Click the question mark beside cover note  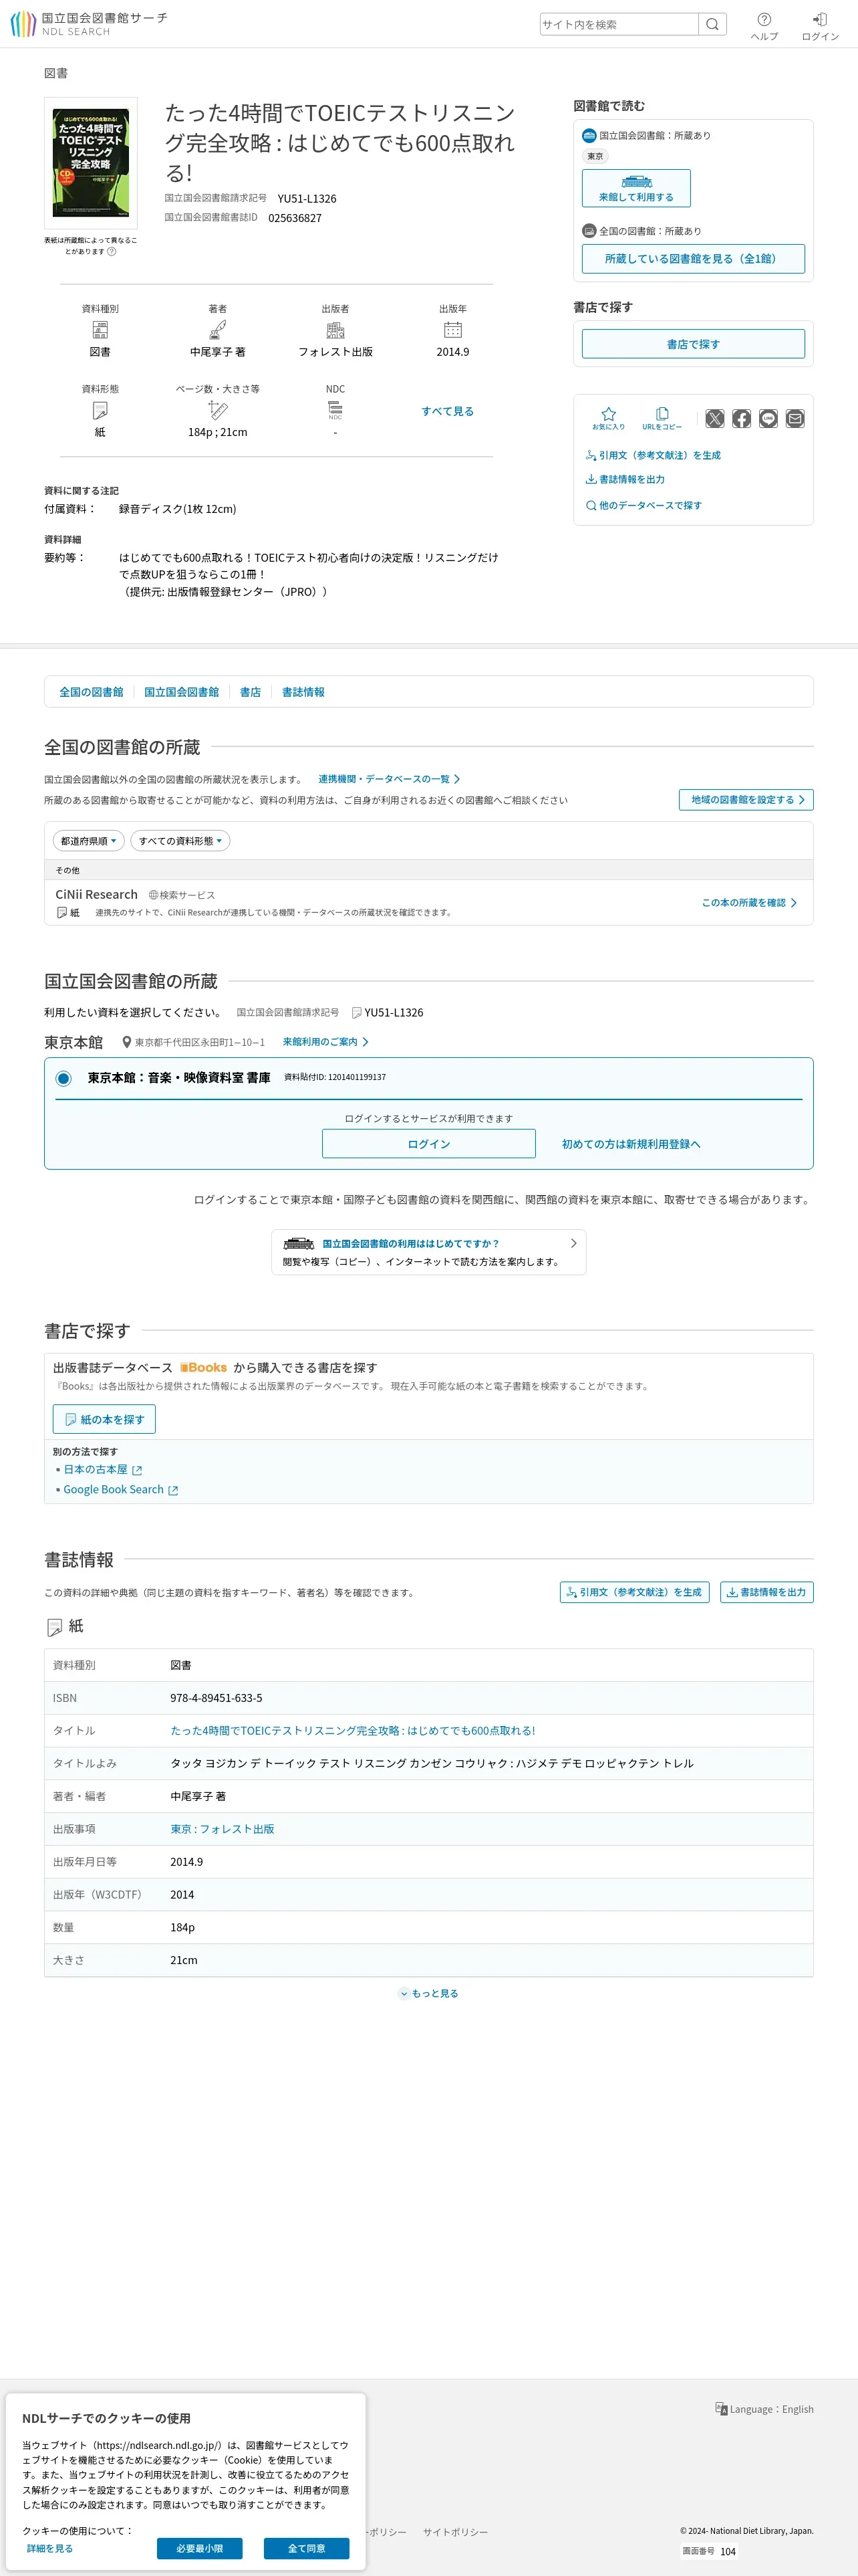(x=112, y=251)
